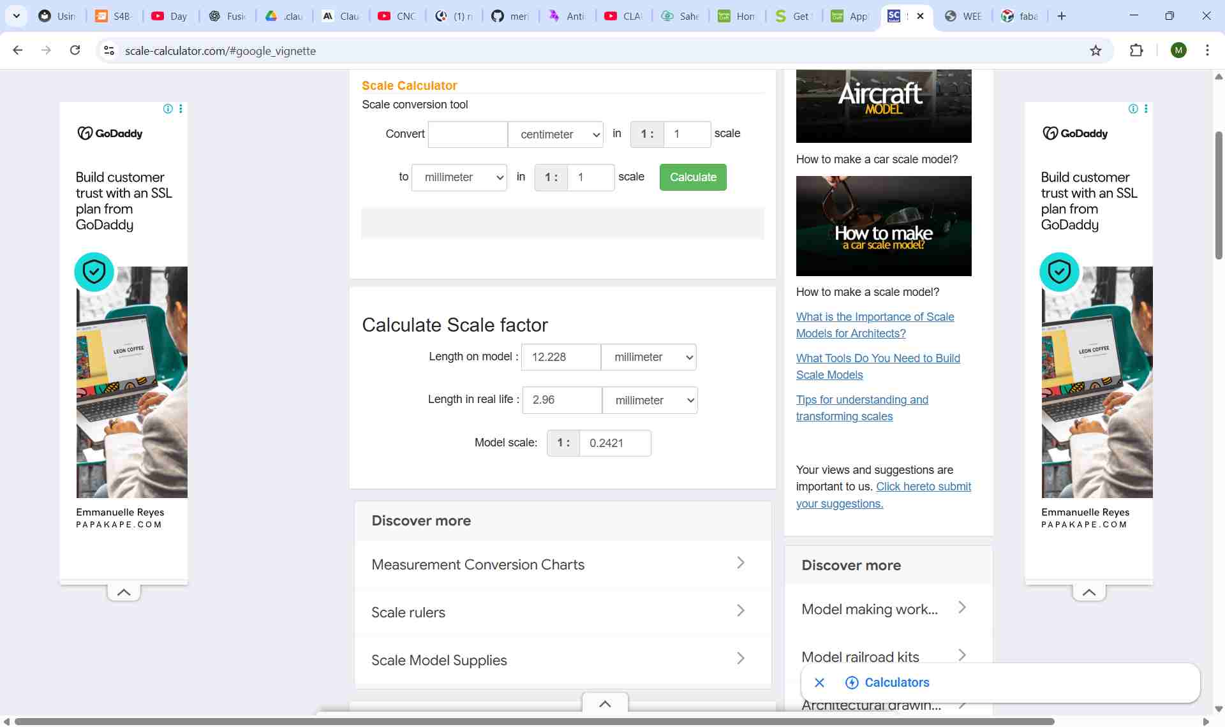This screenshot has width=1225, height=727.
Task: Open the tab search chevron in title bar
Action: pos(16,16)
